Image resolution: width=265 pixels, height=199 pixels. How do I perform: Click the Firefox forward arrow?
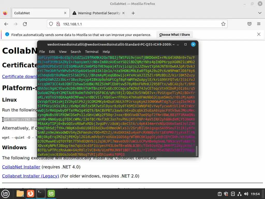tap(16, 24)
